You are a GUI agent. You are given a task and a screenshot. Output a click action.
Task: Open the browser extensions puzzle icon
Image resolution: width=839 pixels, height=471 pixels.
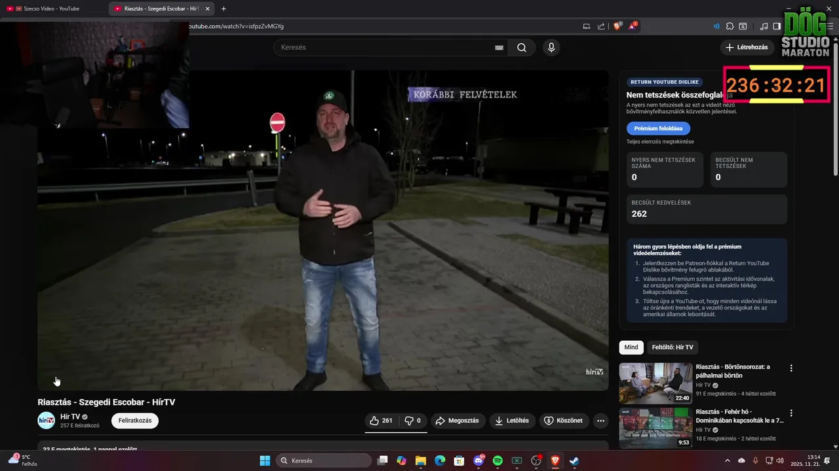(x=730, y=26)
